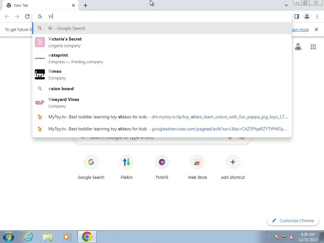Click the Add shortcut tile
The image size is (324, 243).
233,168
